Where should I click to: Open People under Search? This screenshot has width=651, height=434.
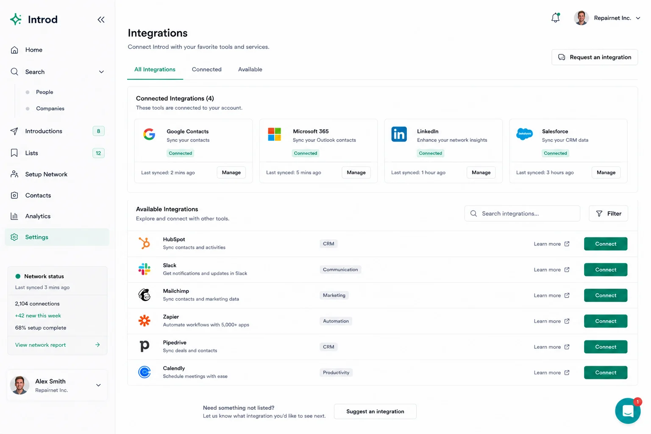click(x=45, y=92)
